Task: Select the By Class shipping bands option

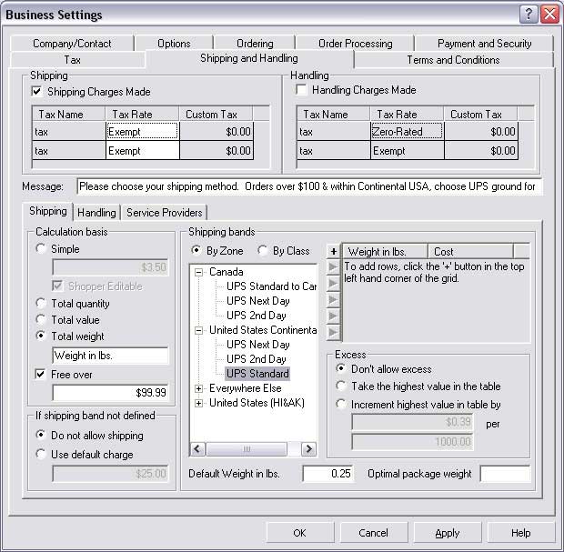Action: click(263, 251)
